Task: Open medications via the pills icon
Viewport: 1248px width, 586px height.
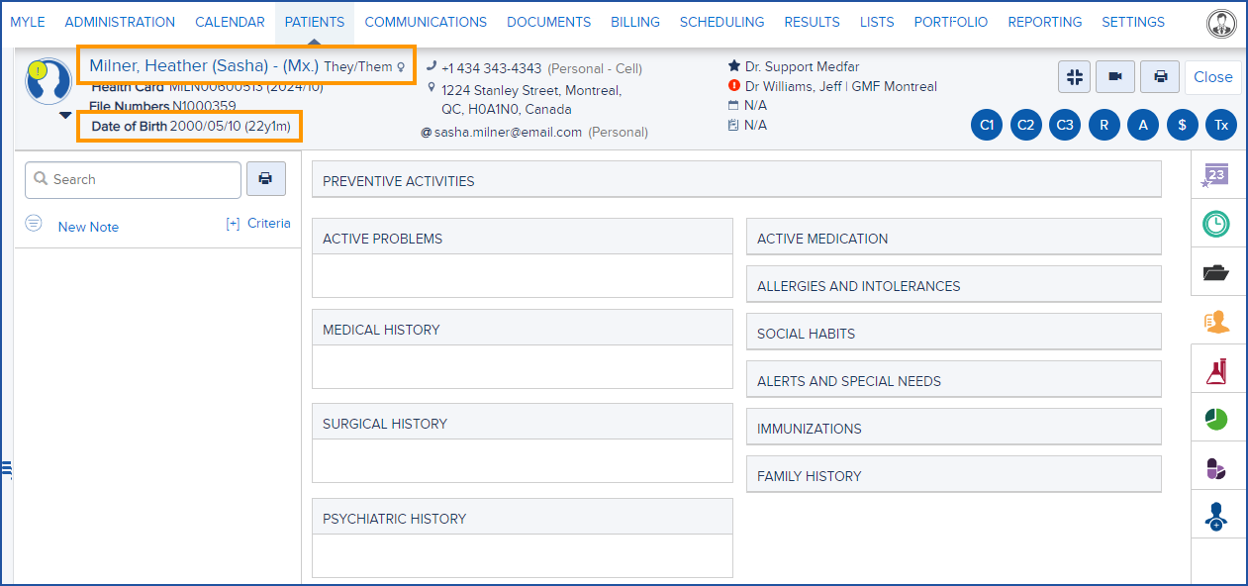Action: tap(1218, 465)
